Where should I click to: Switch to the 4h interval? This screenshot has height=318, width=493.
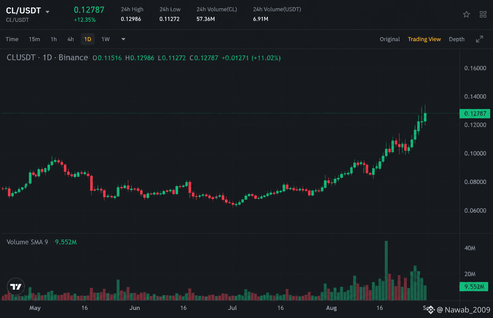point(70,39)
